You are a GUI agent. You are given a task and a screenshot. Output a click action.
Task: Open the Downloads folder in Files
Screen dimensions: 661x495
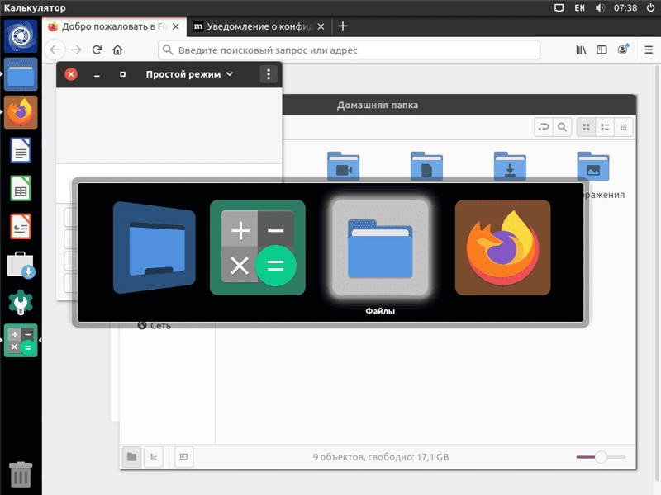[x=510, y=167]
